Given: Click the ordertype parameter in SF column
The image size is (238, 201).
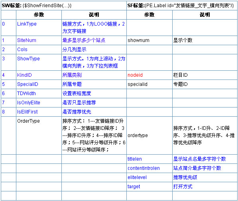Looking at the screenshot, I should pyautogui.click(x=138, y=135).
